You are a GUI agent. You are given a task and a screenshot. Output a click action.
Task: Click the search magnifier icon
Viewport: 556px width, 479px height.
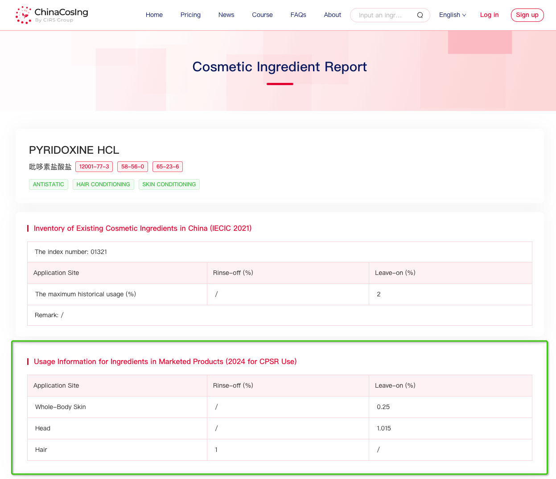point(420,15)
